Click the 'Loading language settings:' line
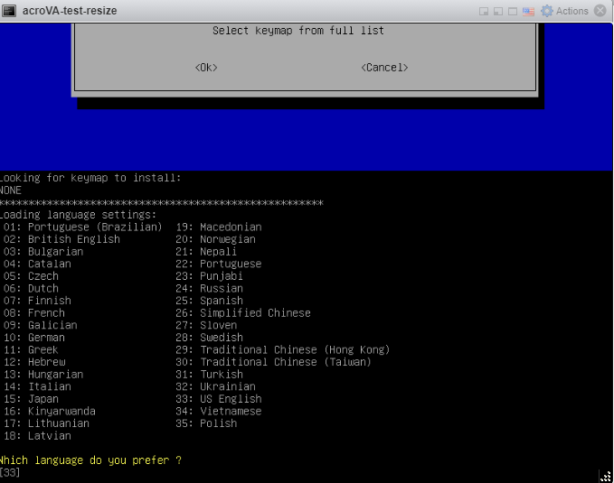 tap(78, 215)
